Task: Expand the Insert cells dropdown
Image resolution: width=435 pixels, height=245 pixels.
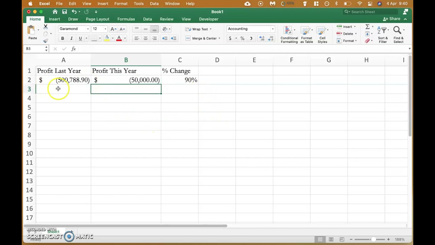Action: click(355, 27)
